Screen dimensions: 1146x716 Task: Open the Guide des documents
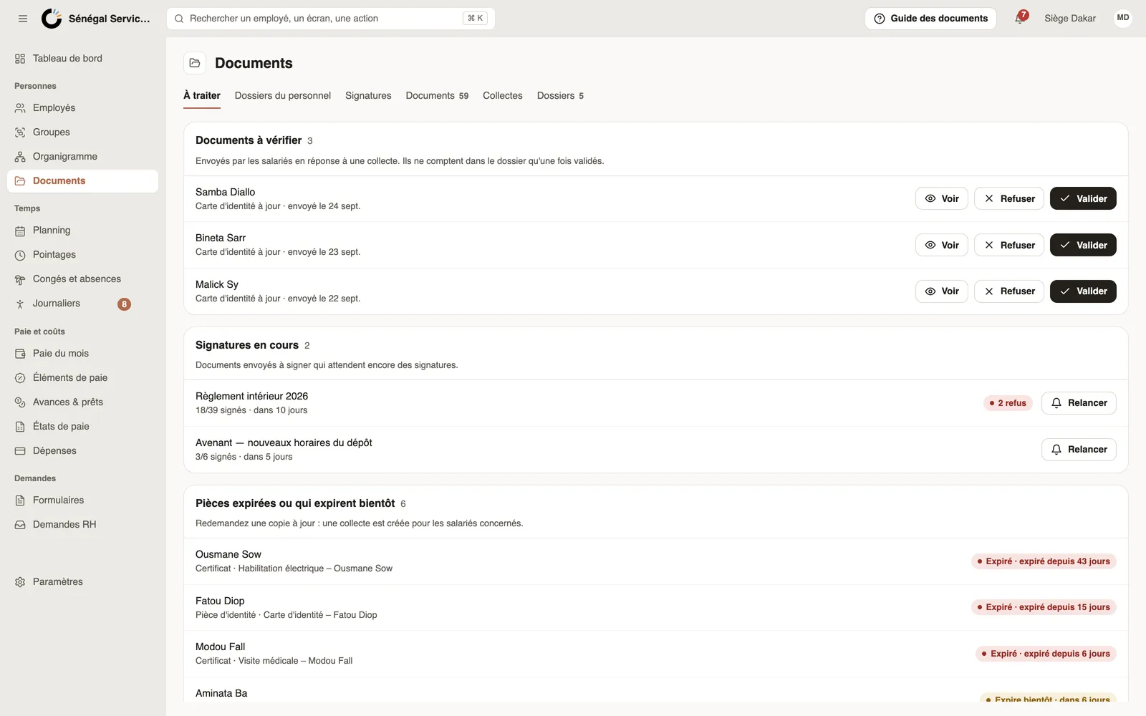(930, 19)
